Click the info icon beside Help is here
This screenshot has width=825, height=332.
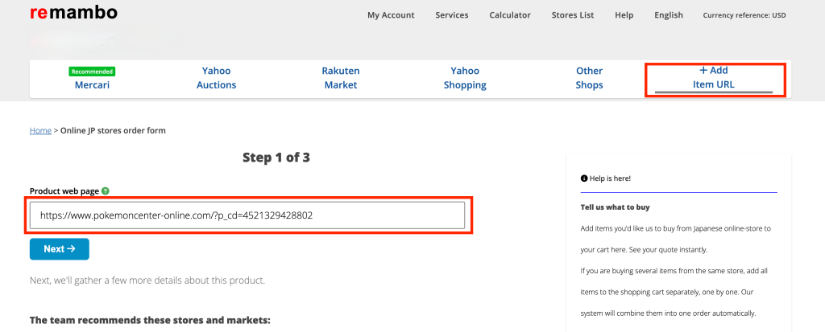583,178
